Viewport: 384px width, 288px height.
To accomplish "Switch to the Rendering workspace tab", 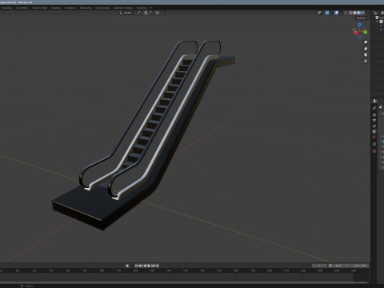I will click(86, 8).
